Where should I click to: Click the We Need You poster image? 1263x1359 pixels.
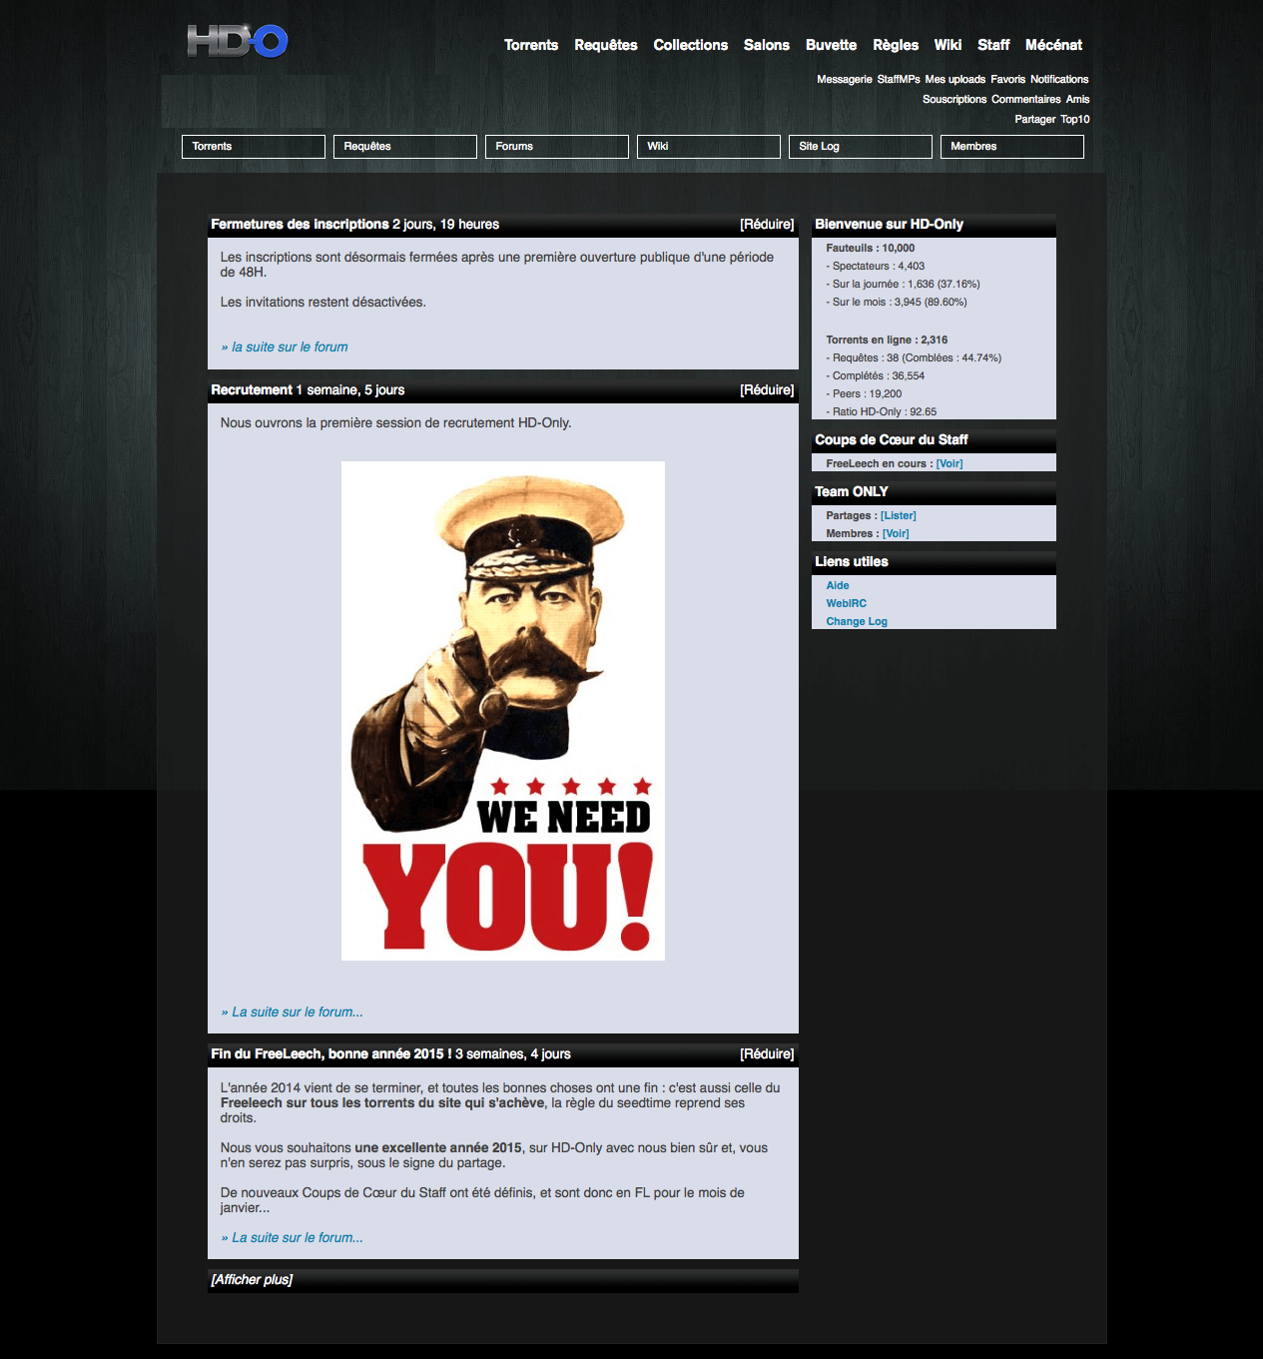503,711
